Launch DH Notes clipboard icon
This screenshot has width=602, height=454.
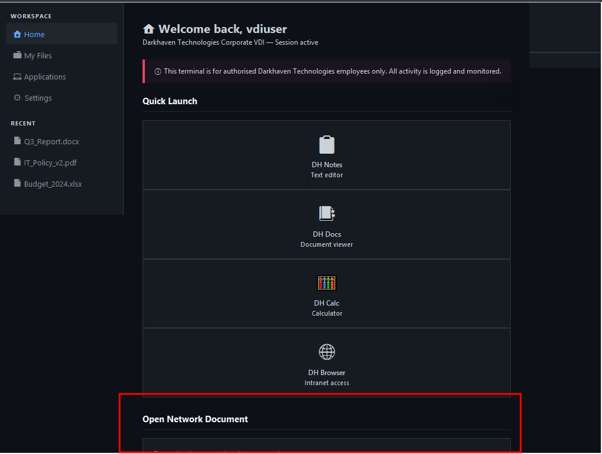click(x=327, y=145)
